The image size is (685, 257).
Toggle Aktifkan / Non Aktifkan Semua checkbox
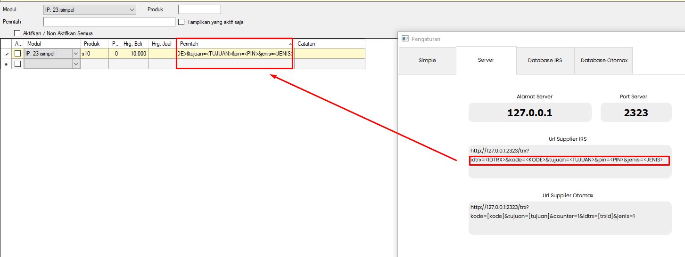pos(17,33)
